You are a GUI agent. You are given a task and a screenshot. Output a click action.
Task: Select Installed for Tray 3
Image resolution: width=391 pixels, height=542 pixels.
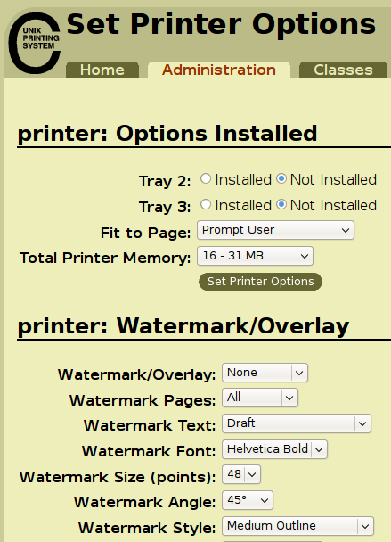coord(206,205)
